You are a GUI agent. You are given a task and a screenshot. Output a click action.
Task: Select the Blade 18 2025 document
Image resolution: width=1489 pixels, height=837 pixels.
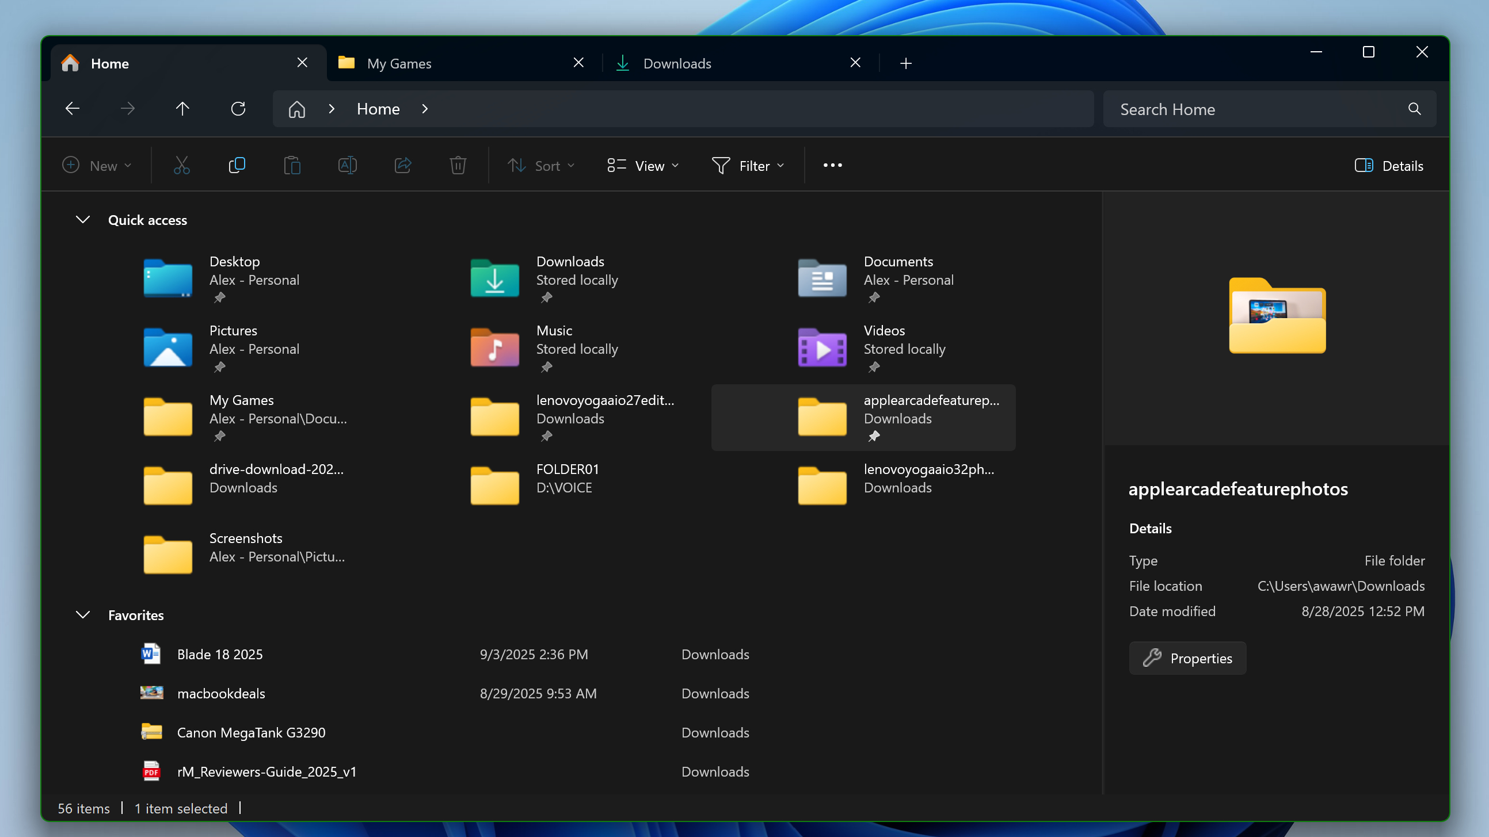(220, 654)
